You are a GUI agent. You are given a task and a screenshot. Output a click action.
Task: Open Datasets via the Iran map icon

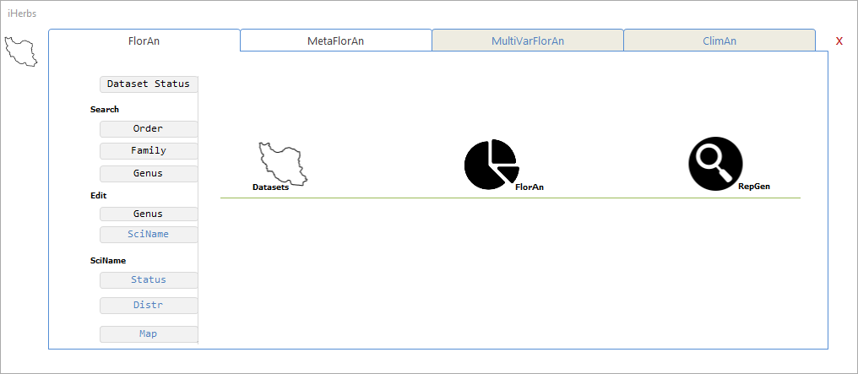pyautogui.click(x=283, y=163)
